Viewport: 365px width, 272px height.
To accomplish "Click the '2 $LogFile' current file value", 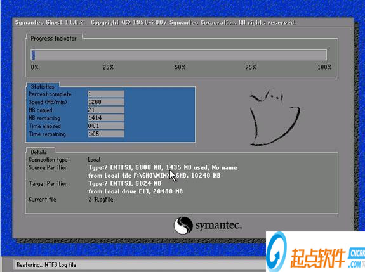I will [x=100, y=200].
